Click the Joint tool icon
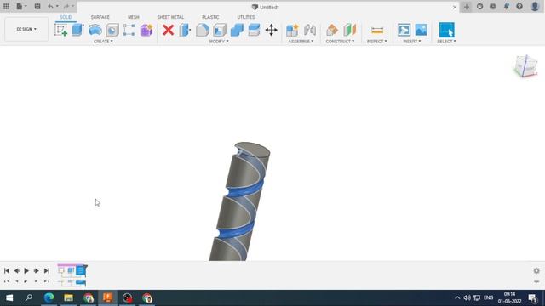 [310, 30]
